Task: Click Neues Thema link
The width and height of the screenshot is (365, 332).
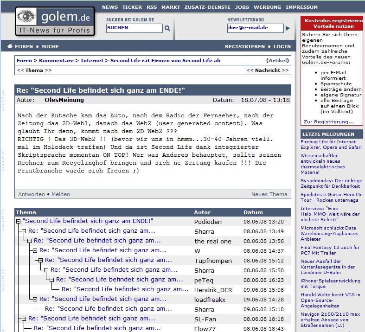Action: (269, 194)
